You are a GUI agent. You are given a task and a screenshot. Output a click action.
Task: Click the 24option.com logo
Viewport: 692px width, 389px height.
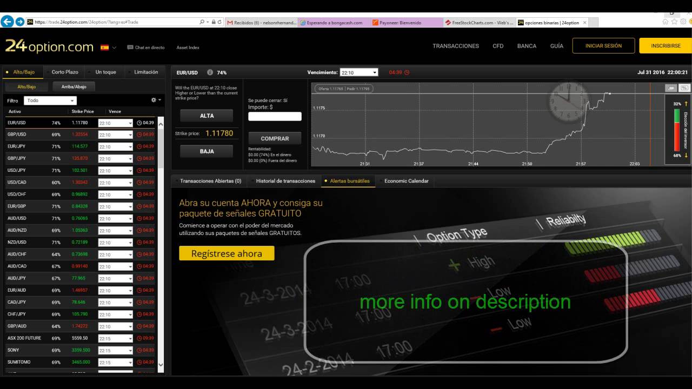49,46
